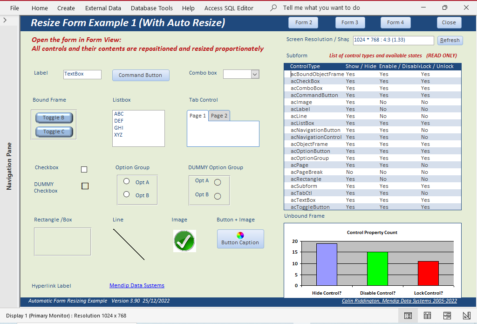
Task: Select Opt A in Option Group
Action: pos(127,181)
